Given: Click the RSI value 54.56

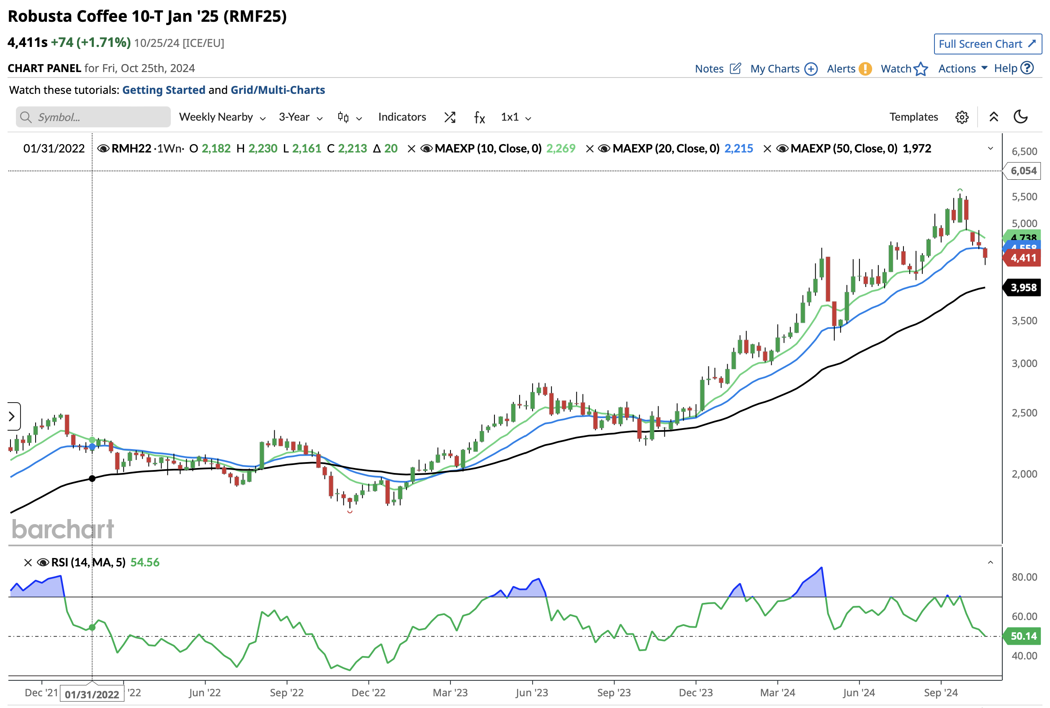Looking at the screenshot, I should coord(145,563).
